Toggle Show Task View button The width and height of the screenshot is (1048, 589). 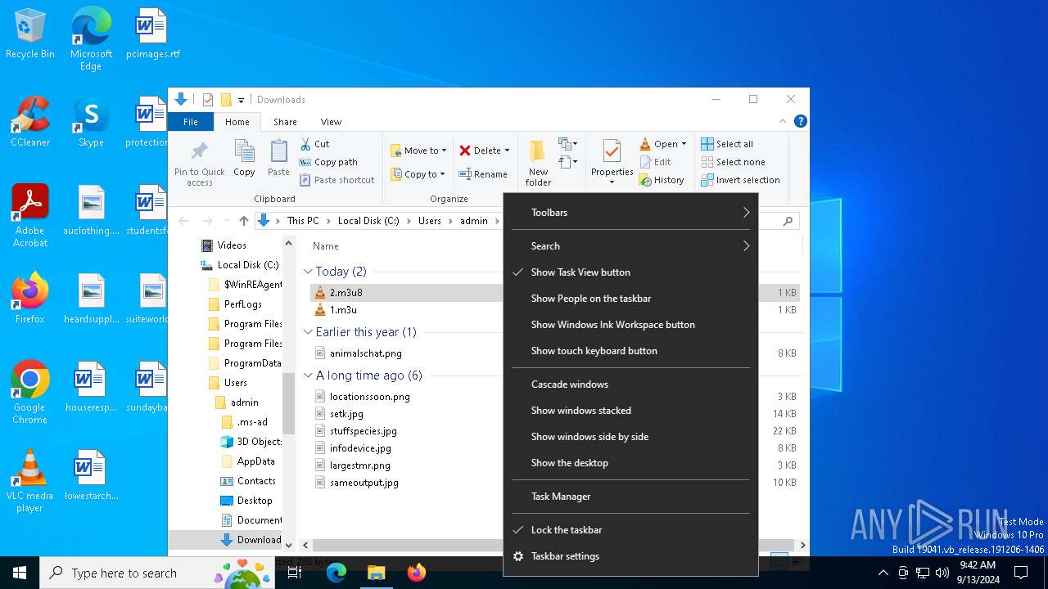point(630,272)
